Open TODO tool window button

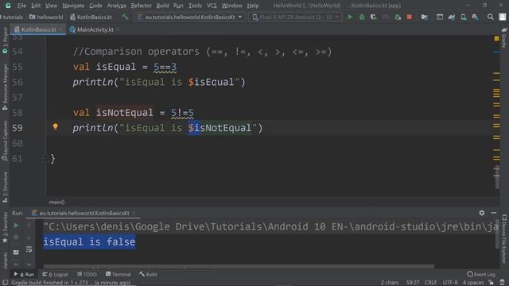pyautogui.click(x=87, y=274)
